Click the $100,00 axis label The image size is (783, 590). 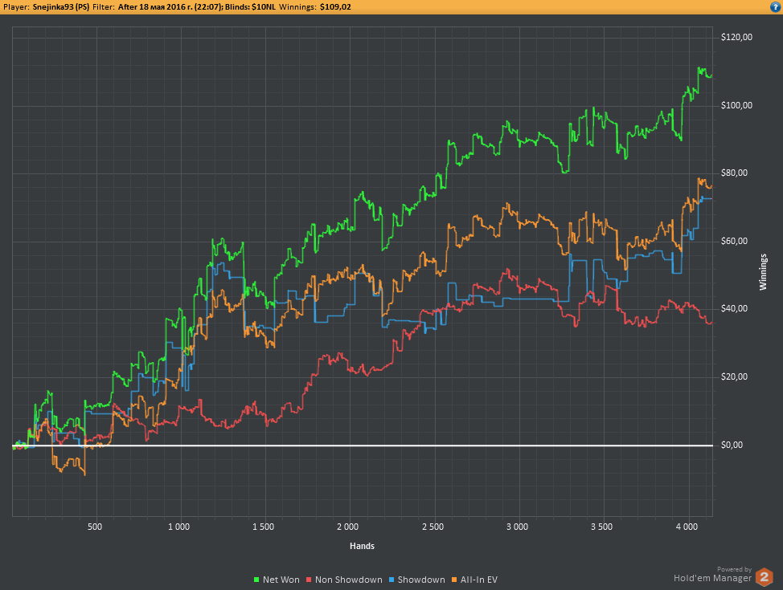736,105
